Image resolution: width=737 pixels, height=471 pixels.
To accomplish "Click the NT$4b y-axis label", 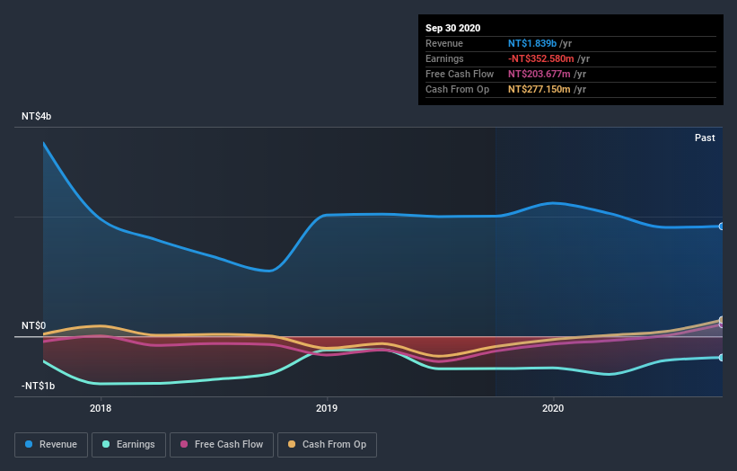I will [x=36, y=116].
